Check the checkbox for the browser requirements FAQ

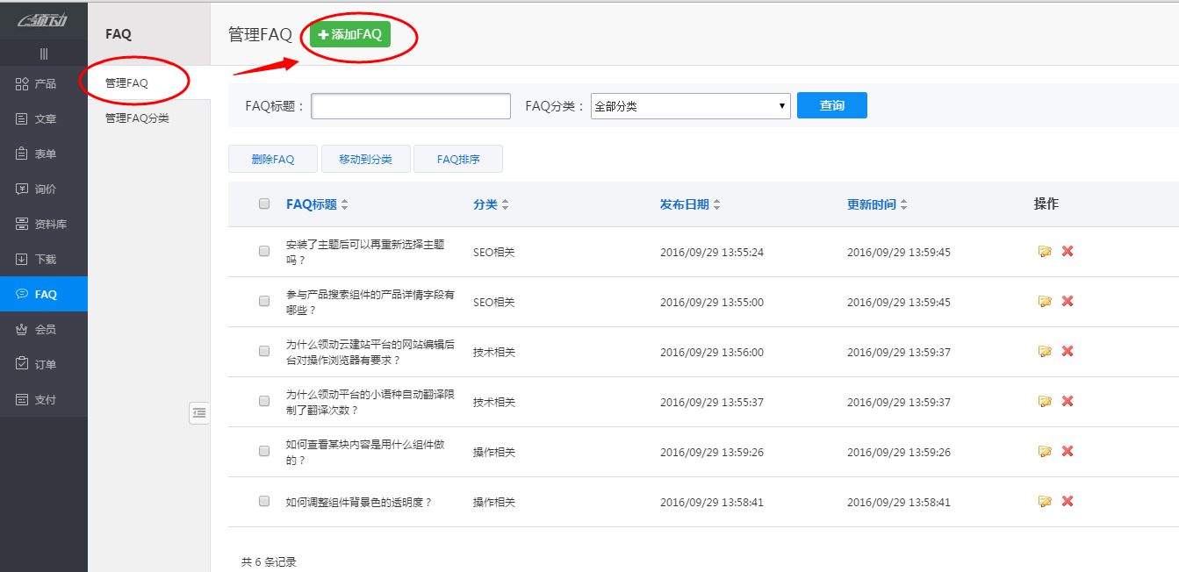262,351
